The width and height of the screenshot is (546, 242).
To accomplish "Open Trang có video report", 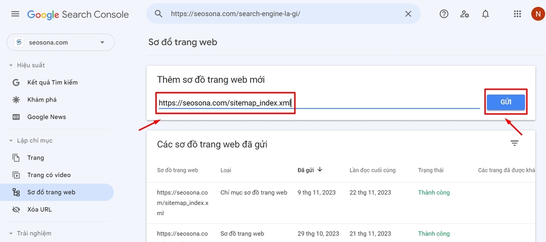I will [49, 175].
